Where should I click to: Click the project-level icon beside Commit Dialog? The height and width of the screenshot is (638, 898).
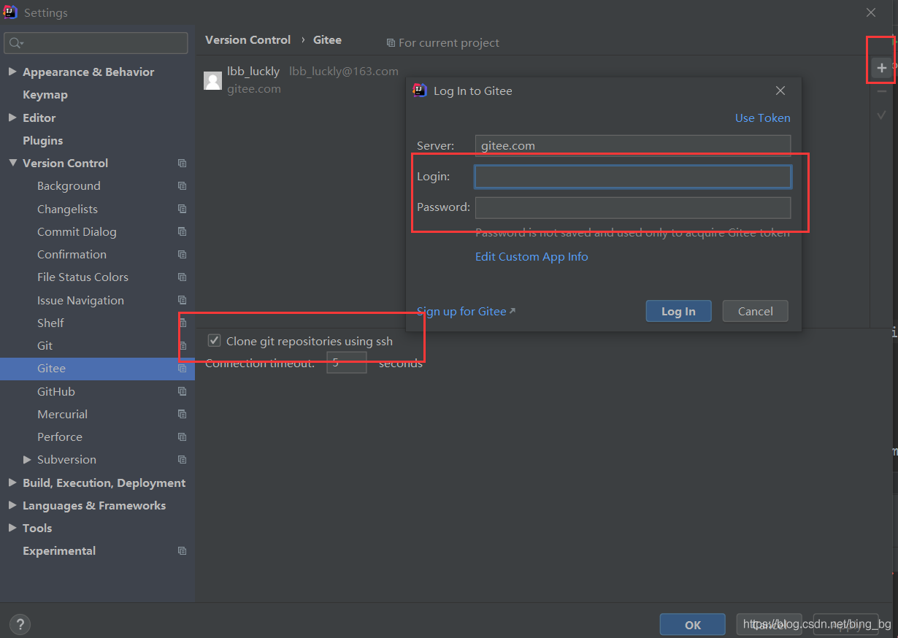pyautogui.click(x=182, y=231)
